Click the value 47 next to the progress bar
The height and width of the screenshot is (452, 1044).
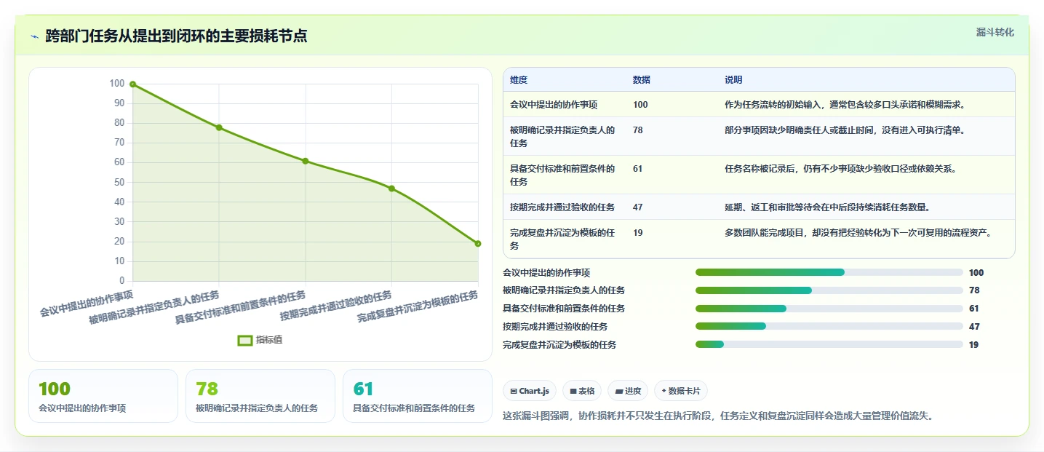point(974,327)
